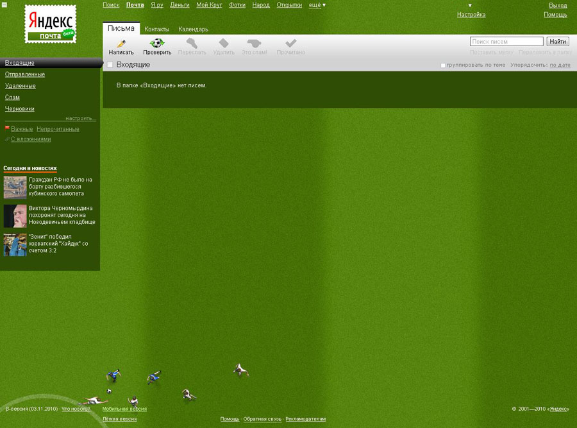The width and height of the screenshot is (577, 428).
Task: Open the Удаленные folder
Action: [x=21, y=86]
